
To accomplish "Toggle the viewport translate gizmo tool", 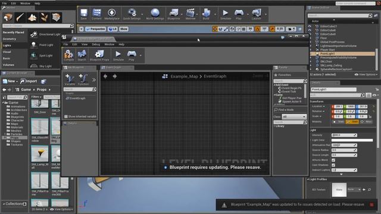I will [215, 29].
